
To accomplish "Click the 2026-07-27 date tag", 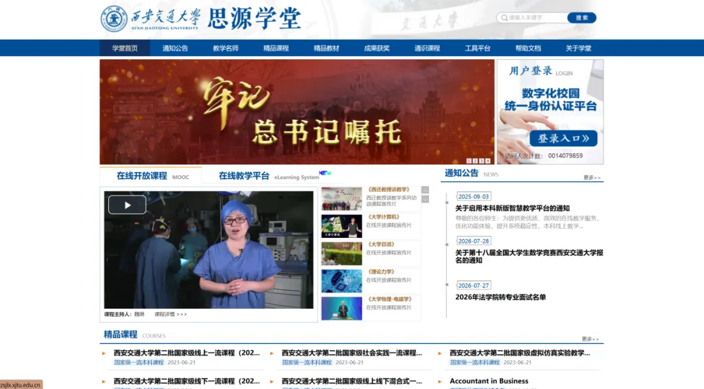I will (x=473, y=285).
